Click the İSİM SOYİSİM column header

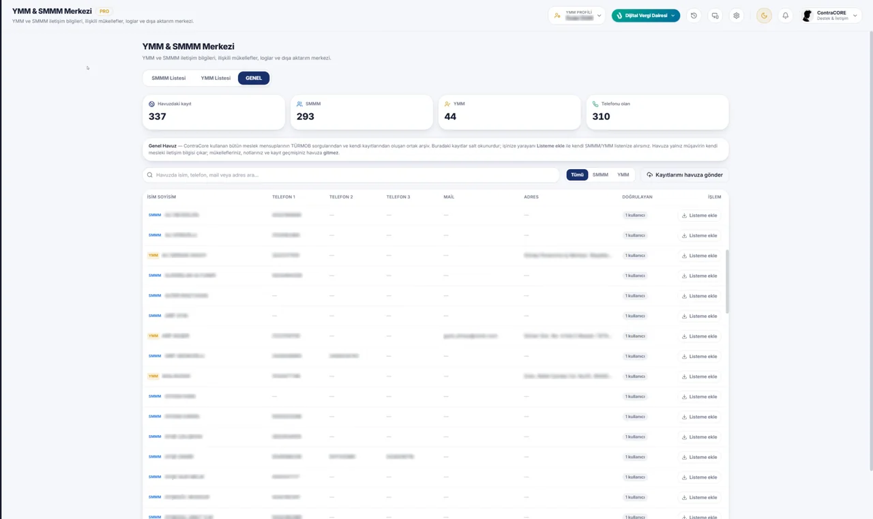point(162,197)
